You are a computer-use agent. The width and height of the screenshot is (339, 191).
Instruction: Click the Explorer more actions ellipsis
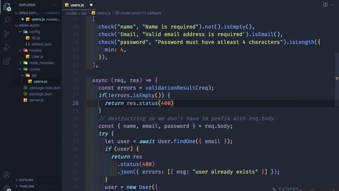[55, 5]
